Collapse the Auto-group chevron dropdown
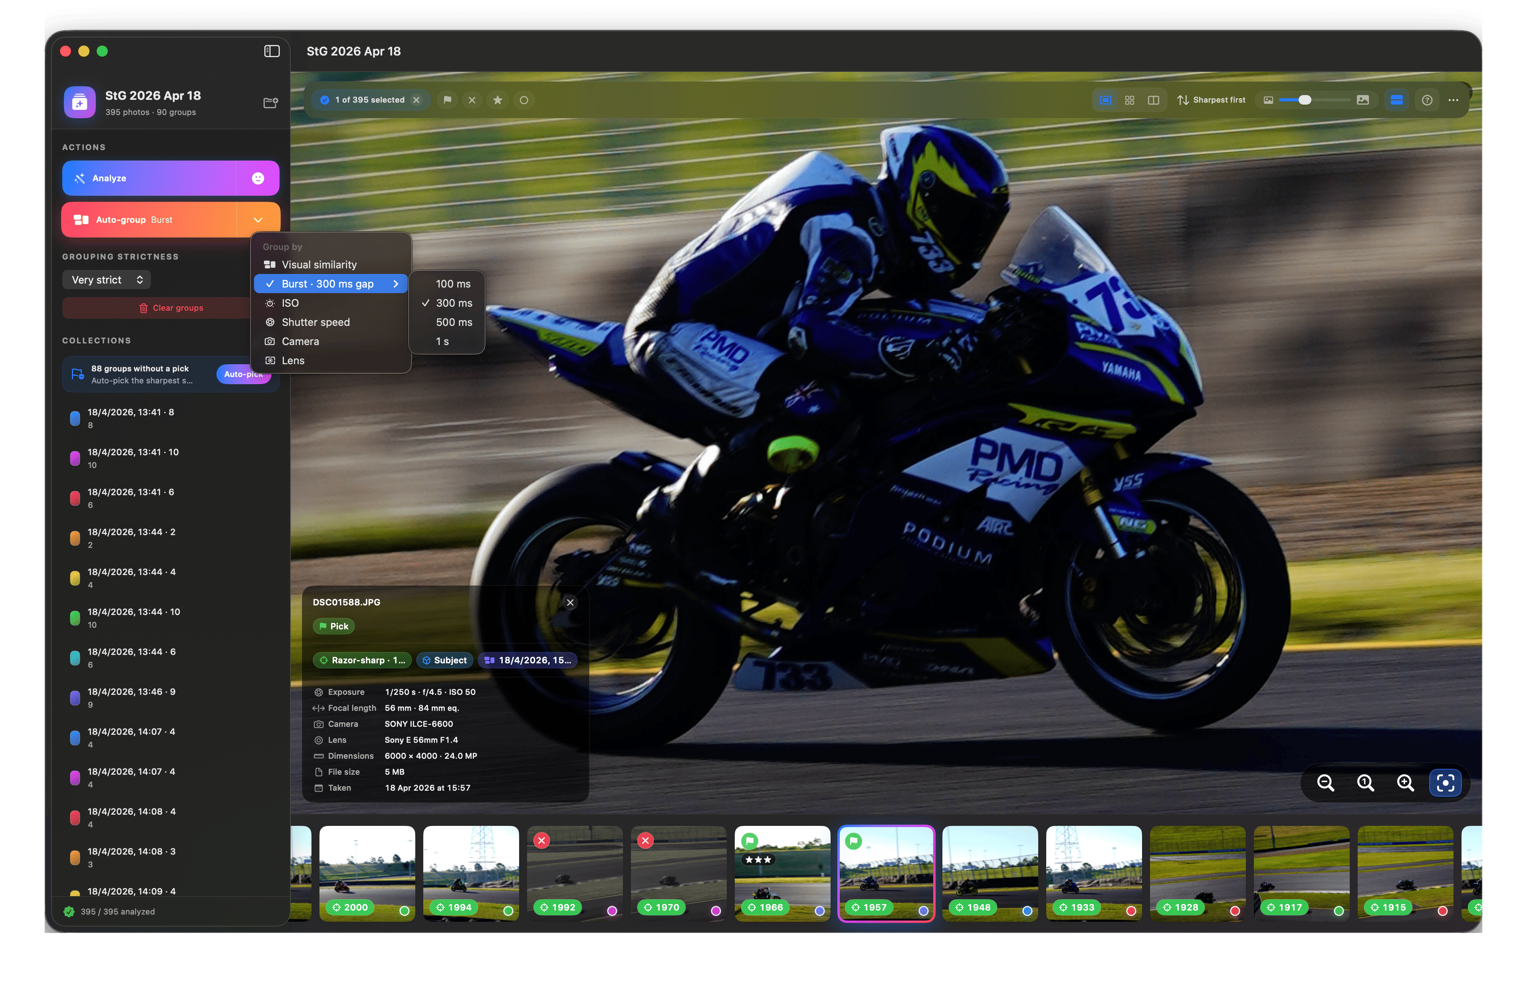This screenshot has height=992, width=1527. pyautogui.click(x=258, y=220)
